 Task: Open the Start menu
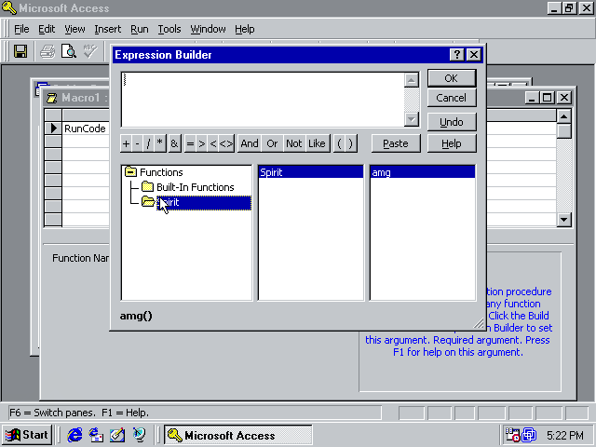click(27, 435)
